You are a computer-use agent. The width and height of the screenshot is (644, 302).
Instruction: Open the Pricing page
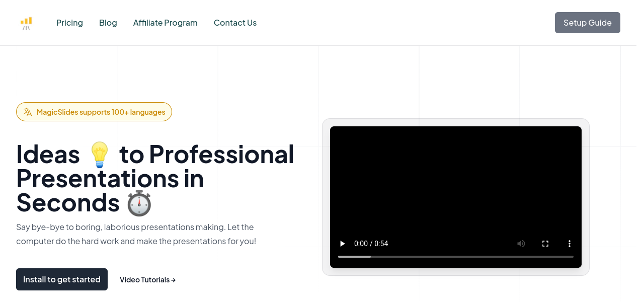pyautogui.click(x=69, y=23)
